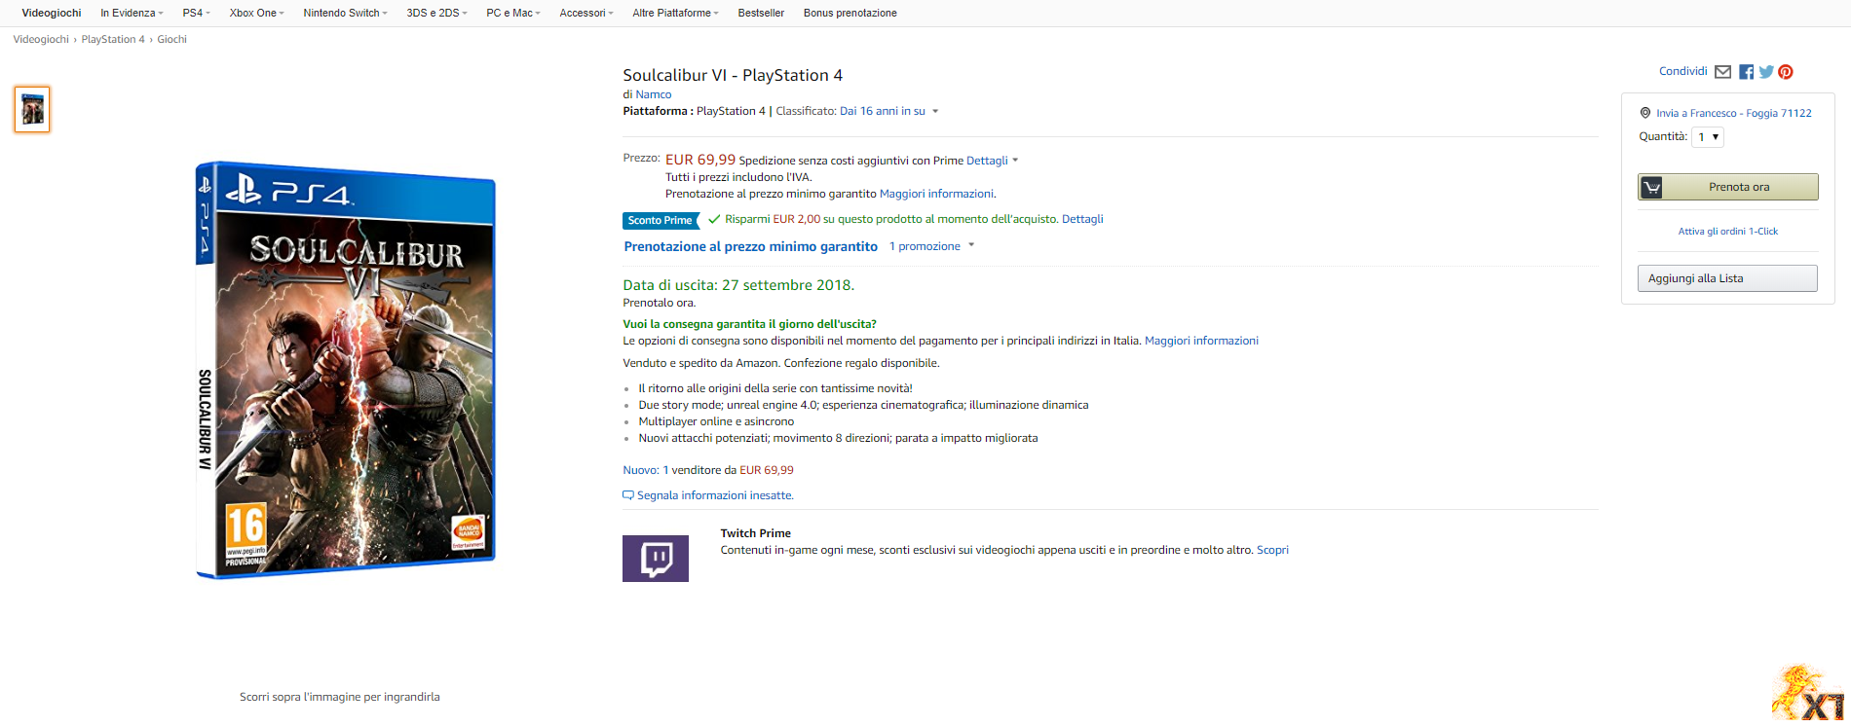Share on Facebook icon
This screenshot has width=1851, height=727.
[1746, 72]
